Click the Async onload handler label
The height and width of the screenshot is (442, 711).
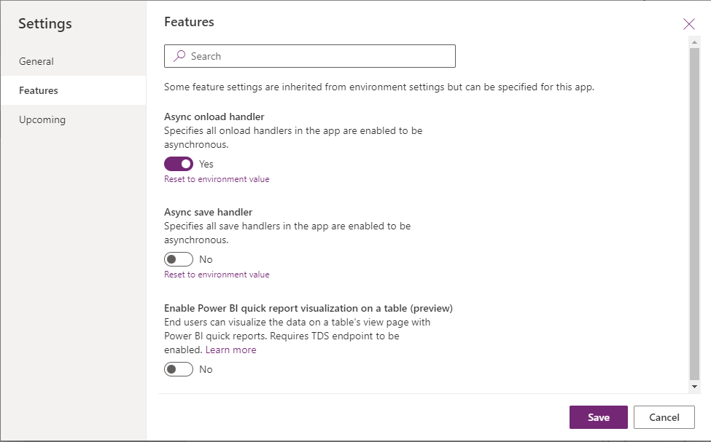pyautogui.click(x=215, y=117)
